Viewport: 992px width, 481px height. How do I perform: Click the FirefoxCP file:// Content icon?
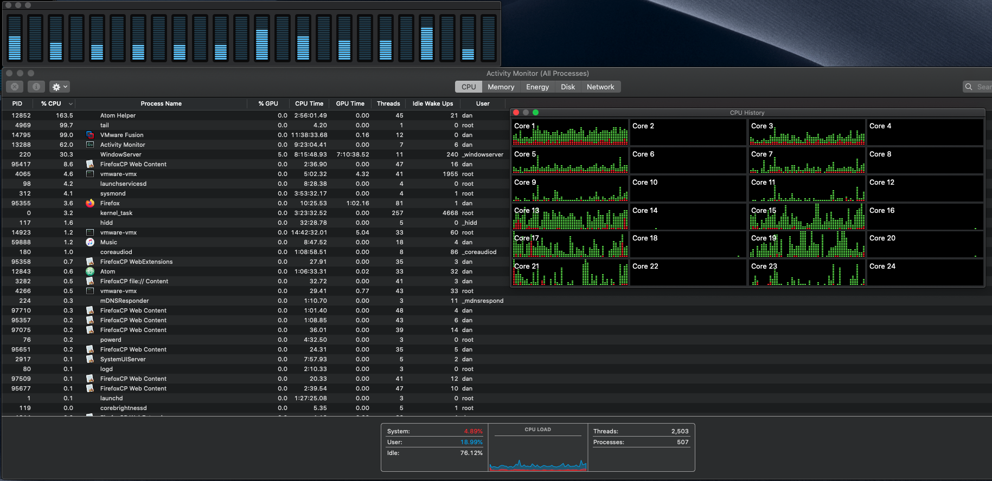pos(90,281)
